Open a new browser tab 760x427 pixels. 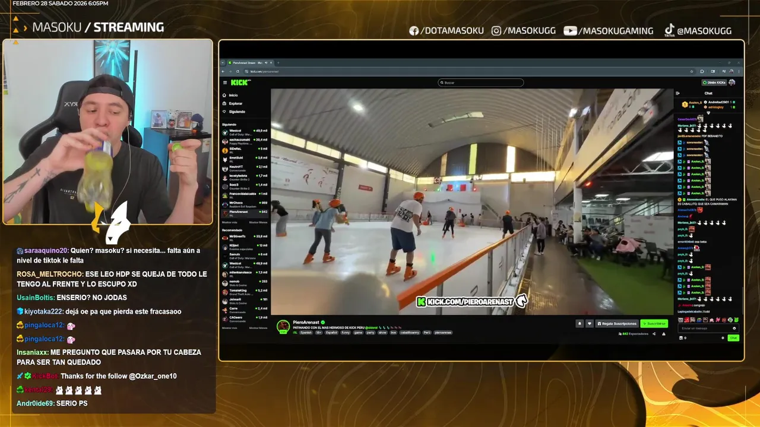point(278,63)
